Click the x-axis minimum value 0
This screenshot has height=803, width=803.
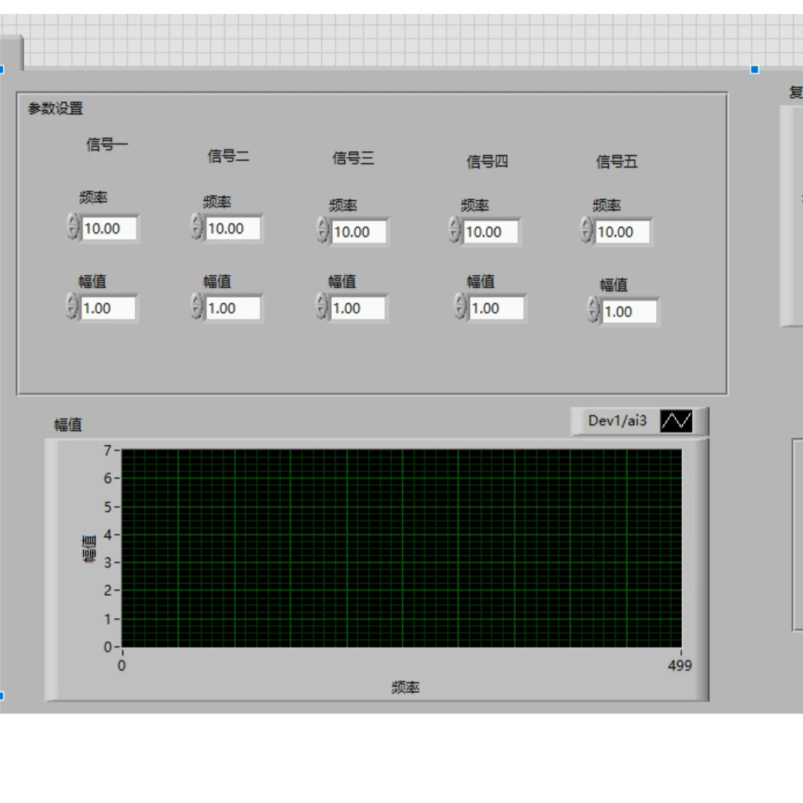(x=122, y=665)
